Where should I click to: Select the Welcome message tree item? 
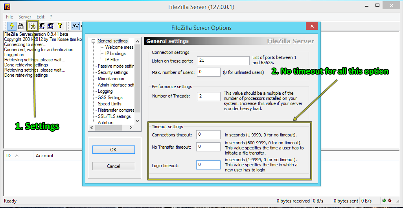point(120,47)
